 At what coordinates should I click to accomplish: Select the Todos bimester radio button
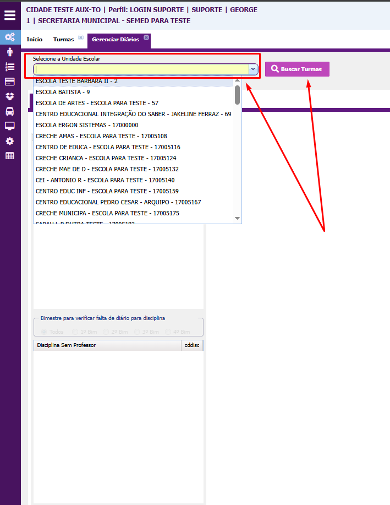pyautogui.click(x=44, y=332)
